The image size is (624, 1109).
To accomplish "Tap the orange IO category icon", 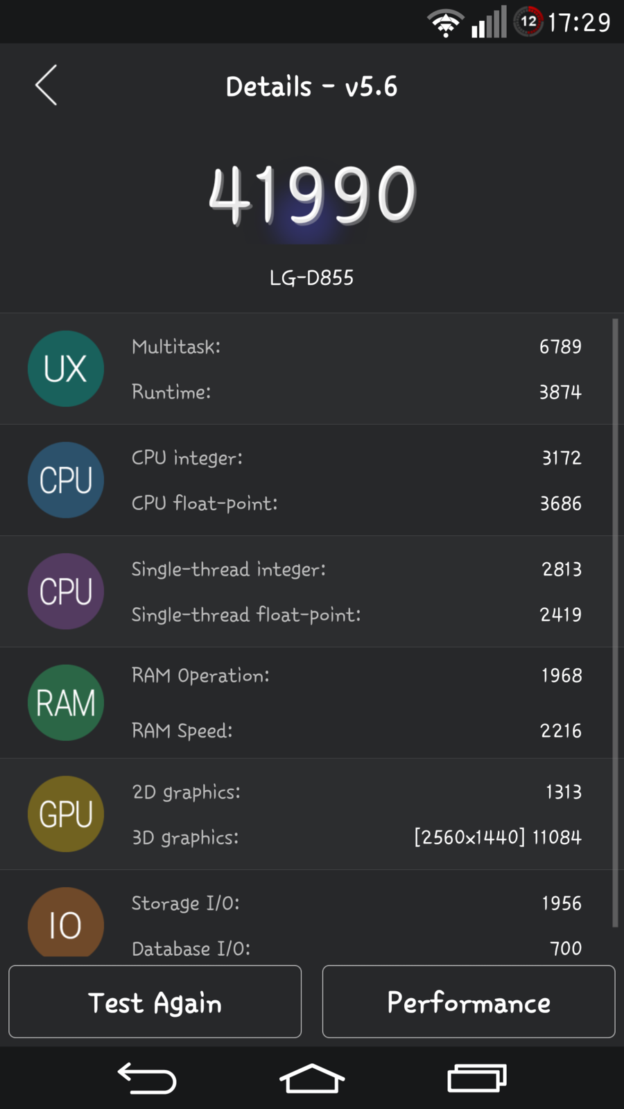I will [66, 923].
